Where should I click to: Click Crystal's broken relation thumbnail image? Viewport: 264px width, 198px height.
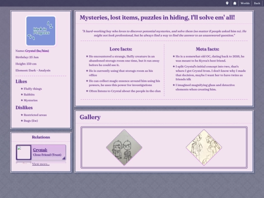tap(23, 153)
